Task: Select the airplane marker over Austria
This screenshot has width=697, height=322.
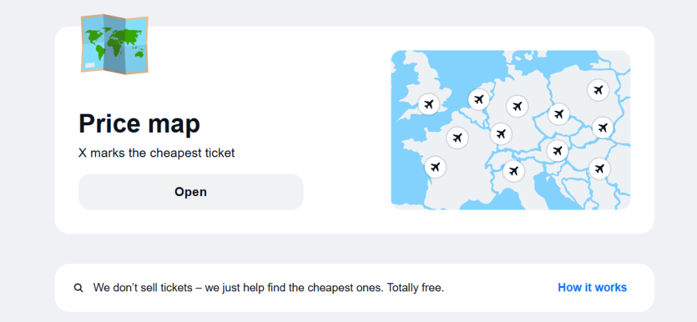Action: tap(557, 150)
